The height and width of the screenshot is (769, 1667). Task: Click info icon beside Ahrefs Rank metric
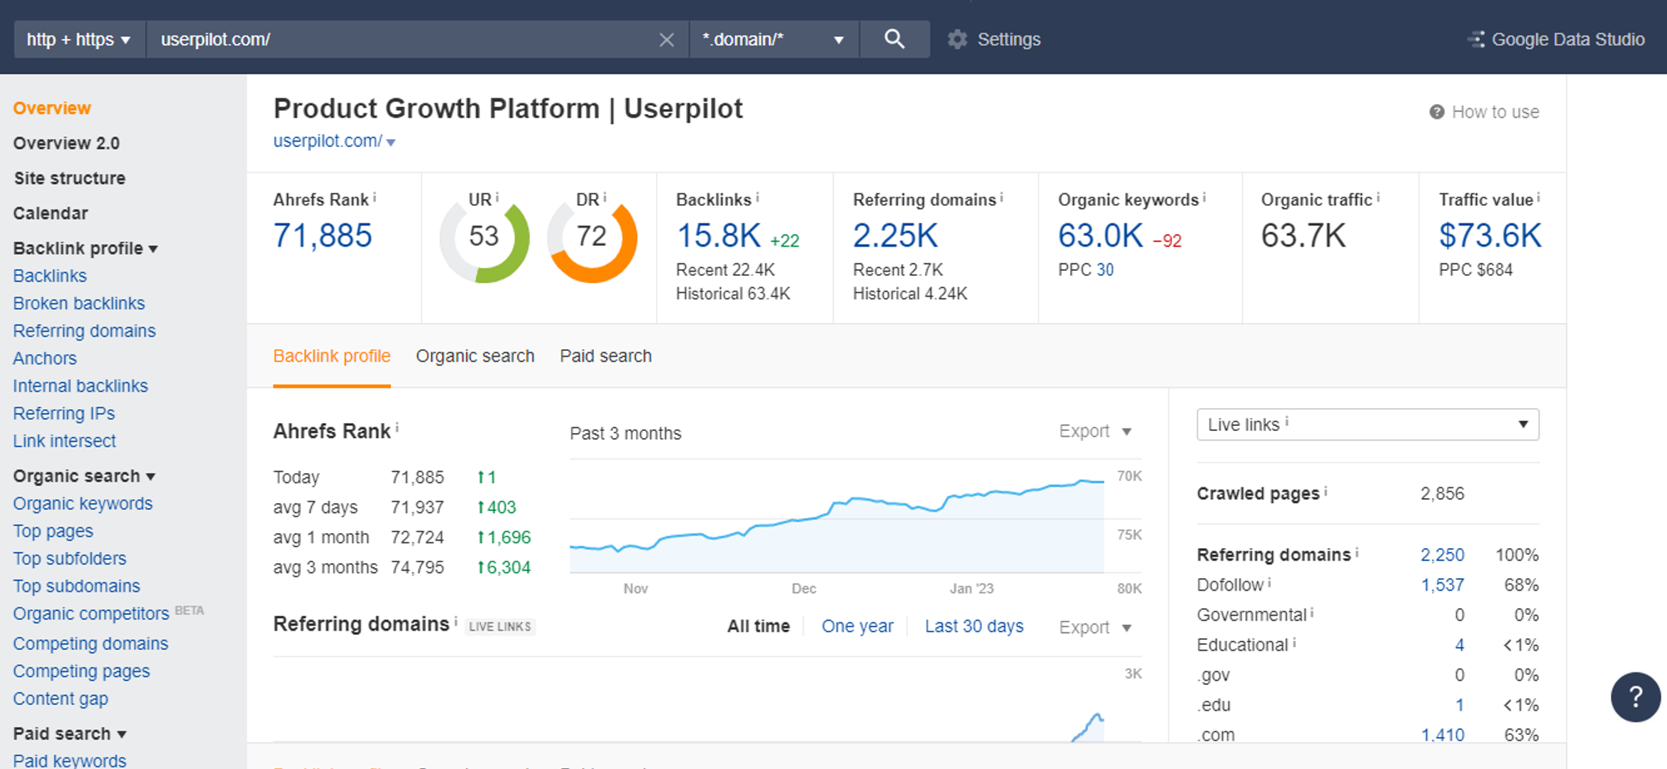pyautogui.click(x=374, y=197)
